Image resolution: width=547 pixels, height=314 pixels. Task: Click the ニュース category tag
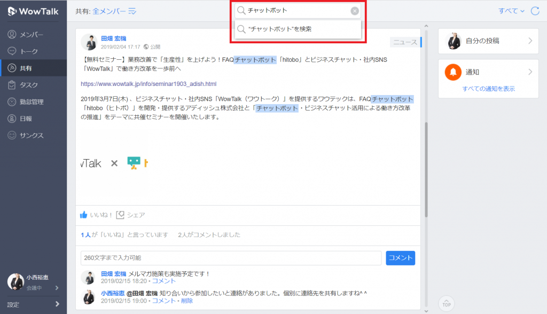(405, 42)
